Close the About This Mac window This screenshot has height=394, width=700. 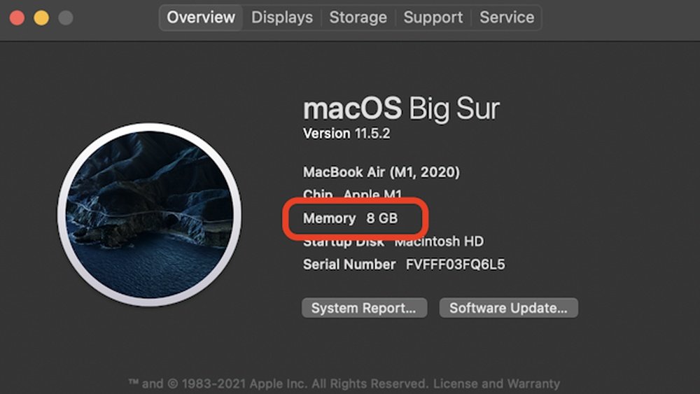point(17,18)
